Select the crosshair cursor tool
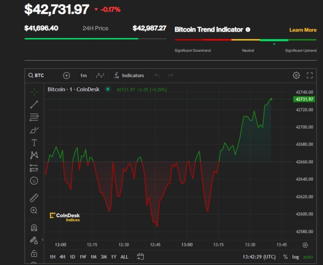Screen dimensions: 323x265 [x=34, y=91]
